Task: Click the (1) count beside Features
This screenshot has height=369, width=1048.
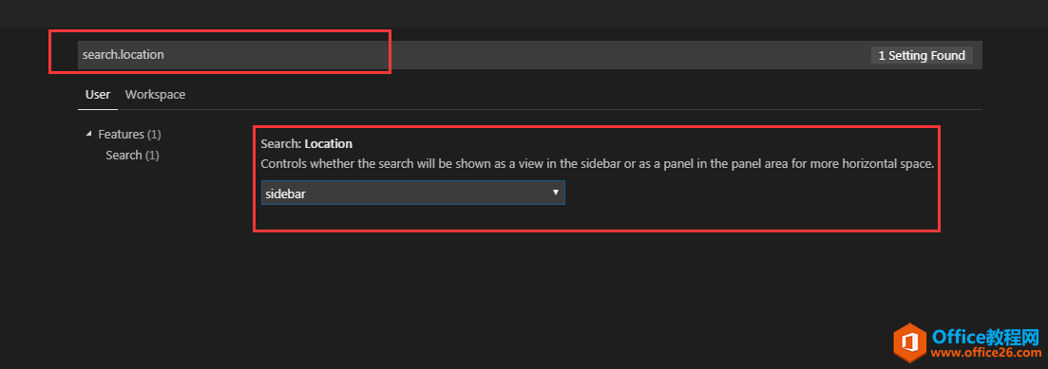Action: pos(154,134)
